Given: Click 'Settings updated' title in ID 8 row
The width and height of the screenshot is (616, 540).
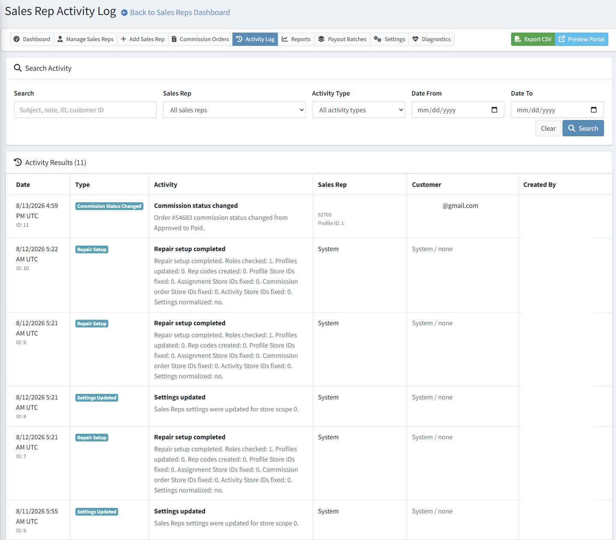Looking at the screenshot, I should click(180, 397).
